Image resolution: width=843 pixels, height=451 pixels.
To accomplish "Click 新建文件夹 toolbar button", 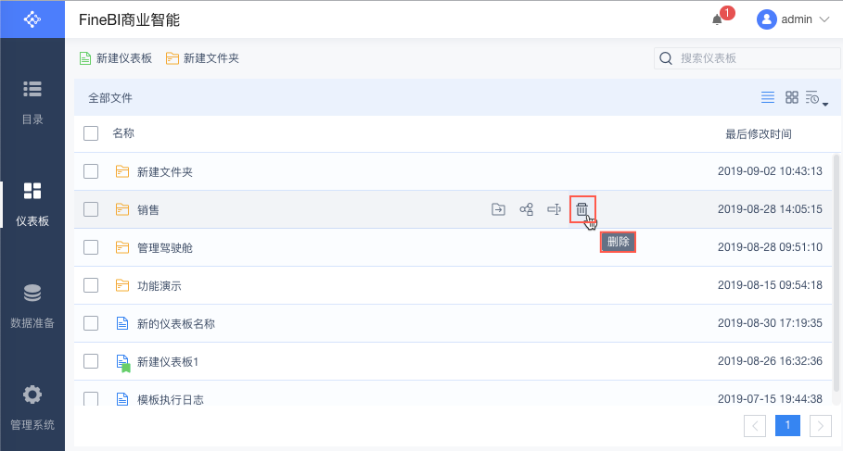I will click(202, 58).
